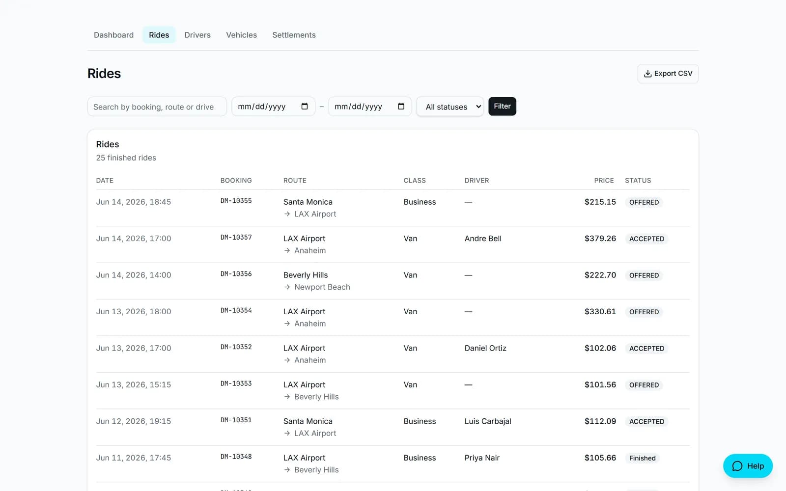
Task: Click the price $101.56
Action: (x=600, y=384)
